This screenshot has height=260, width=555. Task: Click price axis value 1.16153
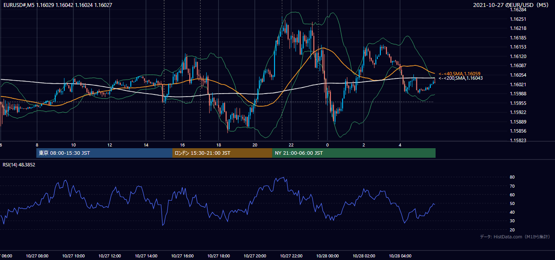coord(518,47)
